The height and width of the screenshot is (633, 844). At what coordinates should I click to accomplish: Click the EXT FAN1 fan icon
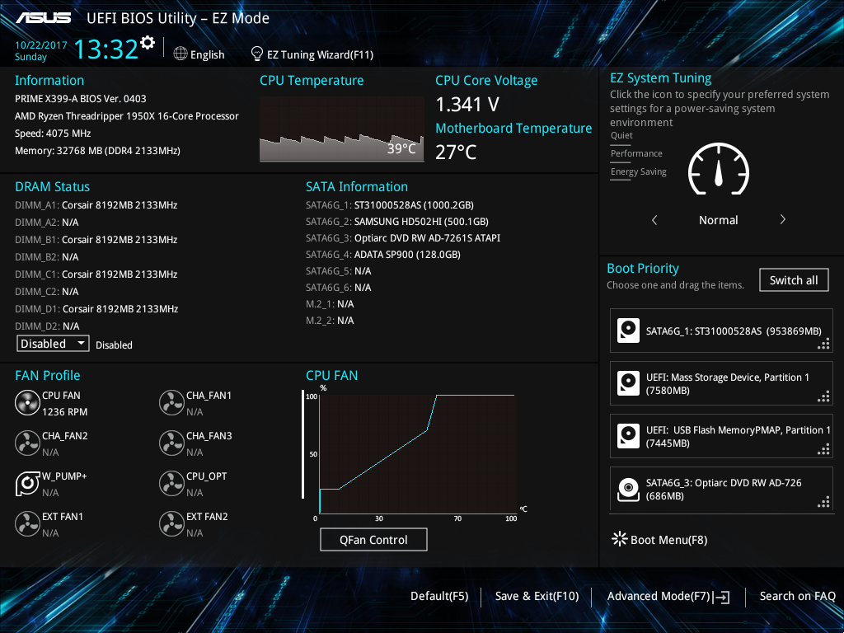pyautogui.click(x=27, y=524)
